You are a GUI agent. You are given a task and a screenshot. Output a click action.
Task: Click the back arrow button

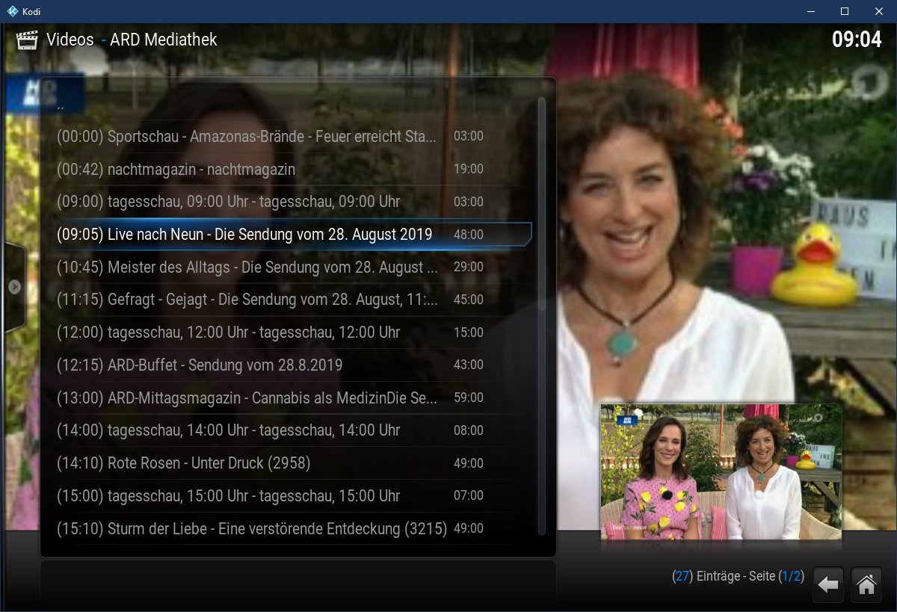(827, 585)
